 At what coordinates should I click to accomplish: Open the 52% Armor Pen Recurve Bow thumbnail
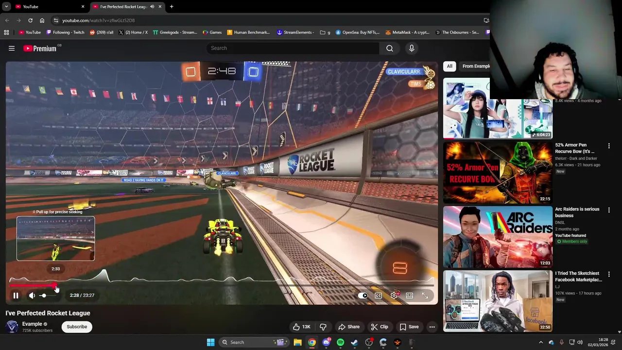(x=498, y=172)
